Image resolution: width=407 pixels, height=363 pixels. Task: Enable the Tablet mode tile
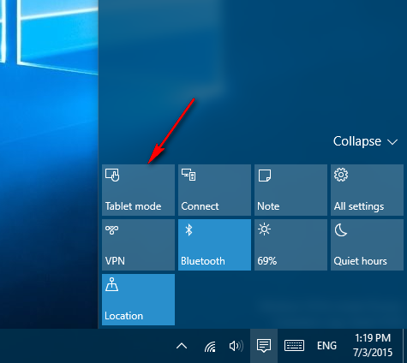[x=138, y=190]
